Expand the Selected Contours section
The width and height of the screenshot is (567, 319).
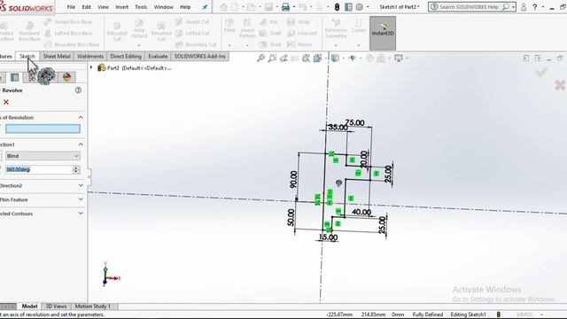pyautogui.click(x=81, y=214)
